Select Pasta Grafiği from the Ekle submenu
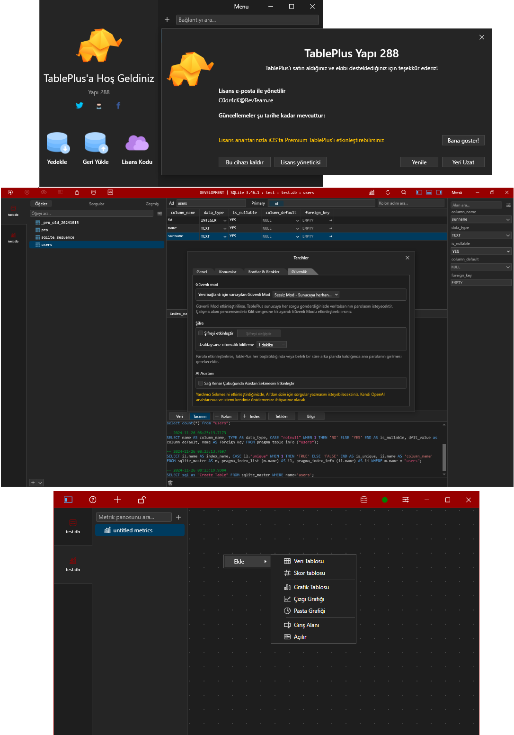Viewport: 514px width, 735px height. click(x=313, y=611)
